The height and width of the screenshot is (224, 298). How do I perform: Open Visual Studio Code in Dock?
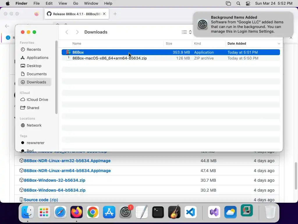pyautogui.click(x=191, y=212)
